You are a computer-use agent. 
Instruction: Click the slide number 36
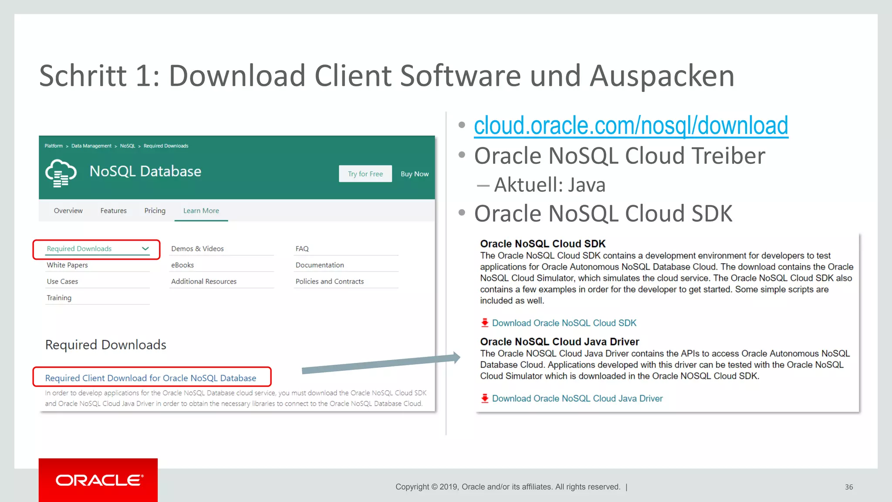coord(849,487)
